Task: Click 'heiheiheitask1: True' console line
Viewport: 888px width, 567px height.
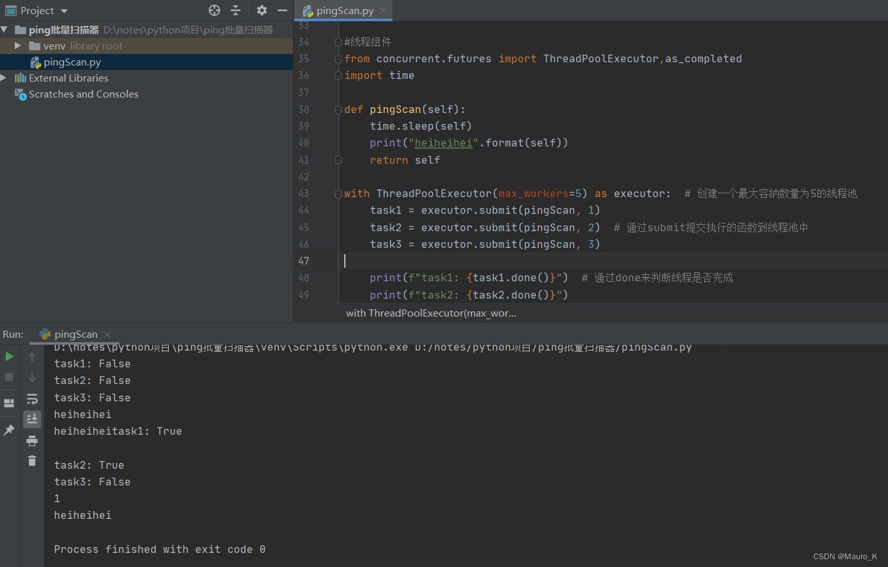Action: click(118, 432)
